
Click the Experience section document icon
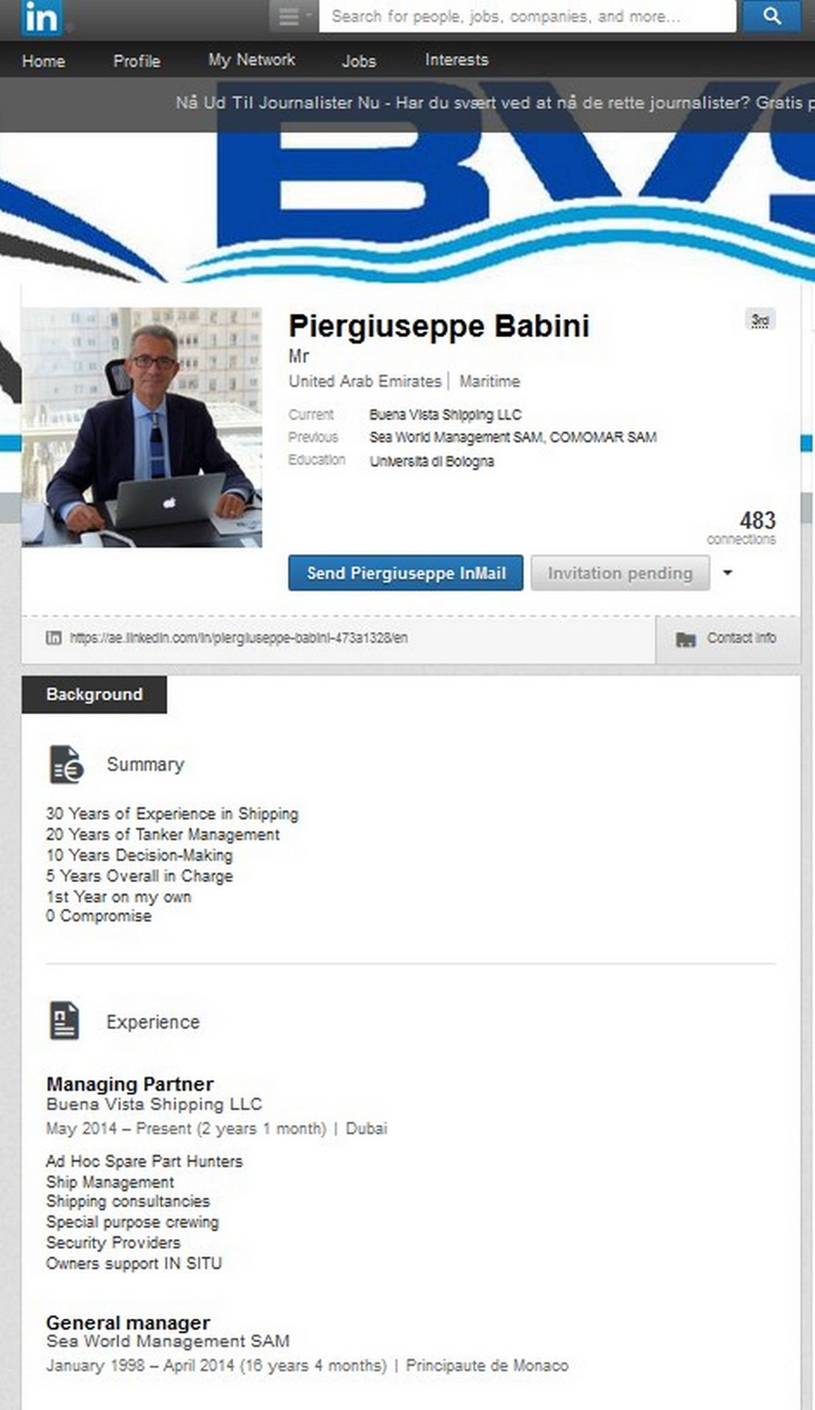click(x=64, y=1021)
